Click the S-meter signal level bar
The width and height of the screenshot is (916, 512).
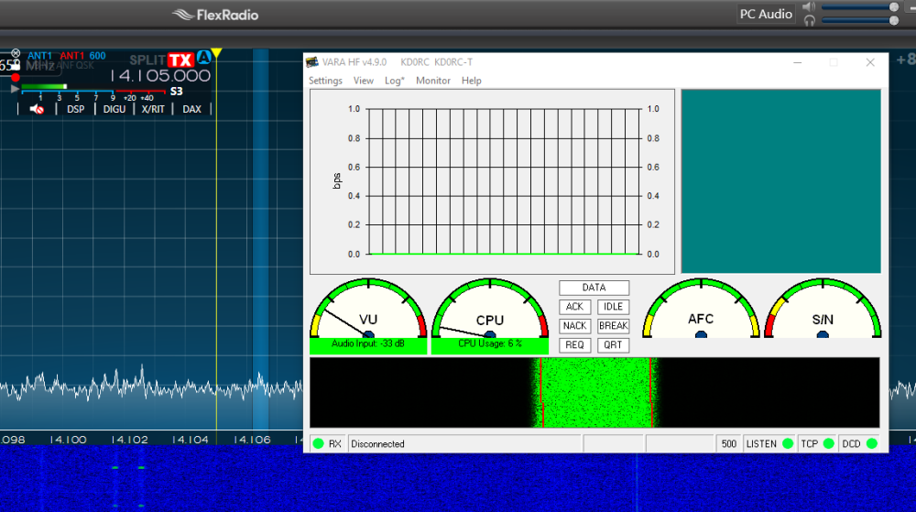pos(93,88)
